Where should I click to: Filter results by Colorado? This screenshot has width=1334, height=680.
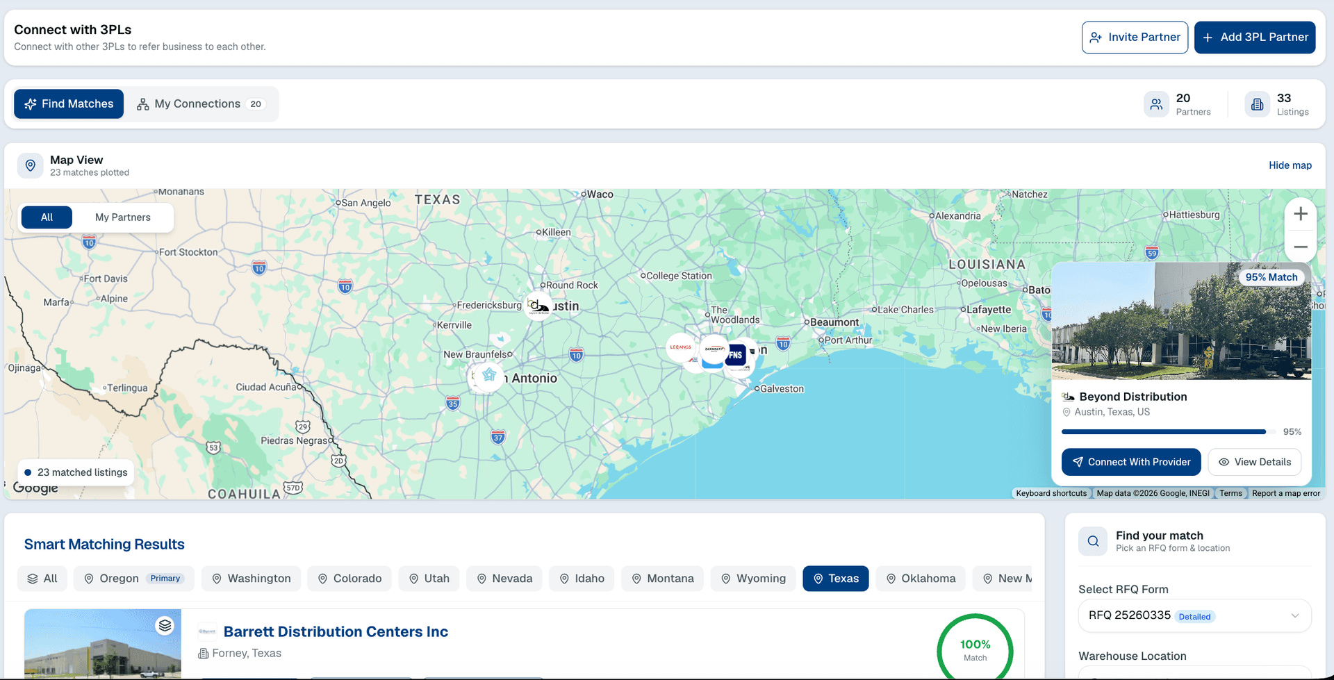click(349, 579)
